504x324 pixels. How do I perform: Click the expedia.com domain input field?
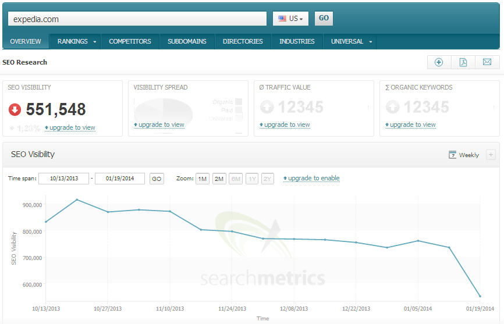click(137, 19)
